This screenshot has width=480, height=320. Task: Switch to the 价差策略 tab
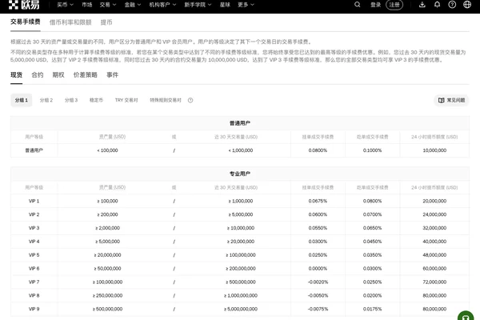tap(86, 74)
